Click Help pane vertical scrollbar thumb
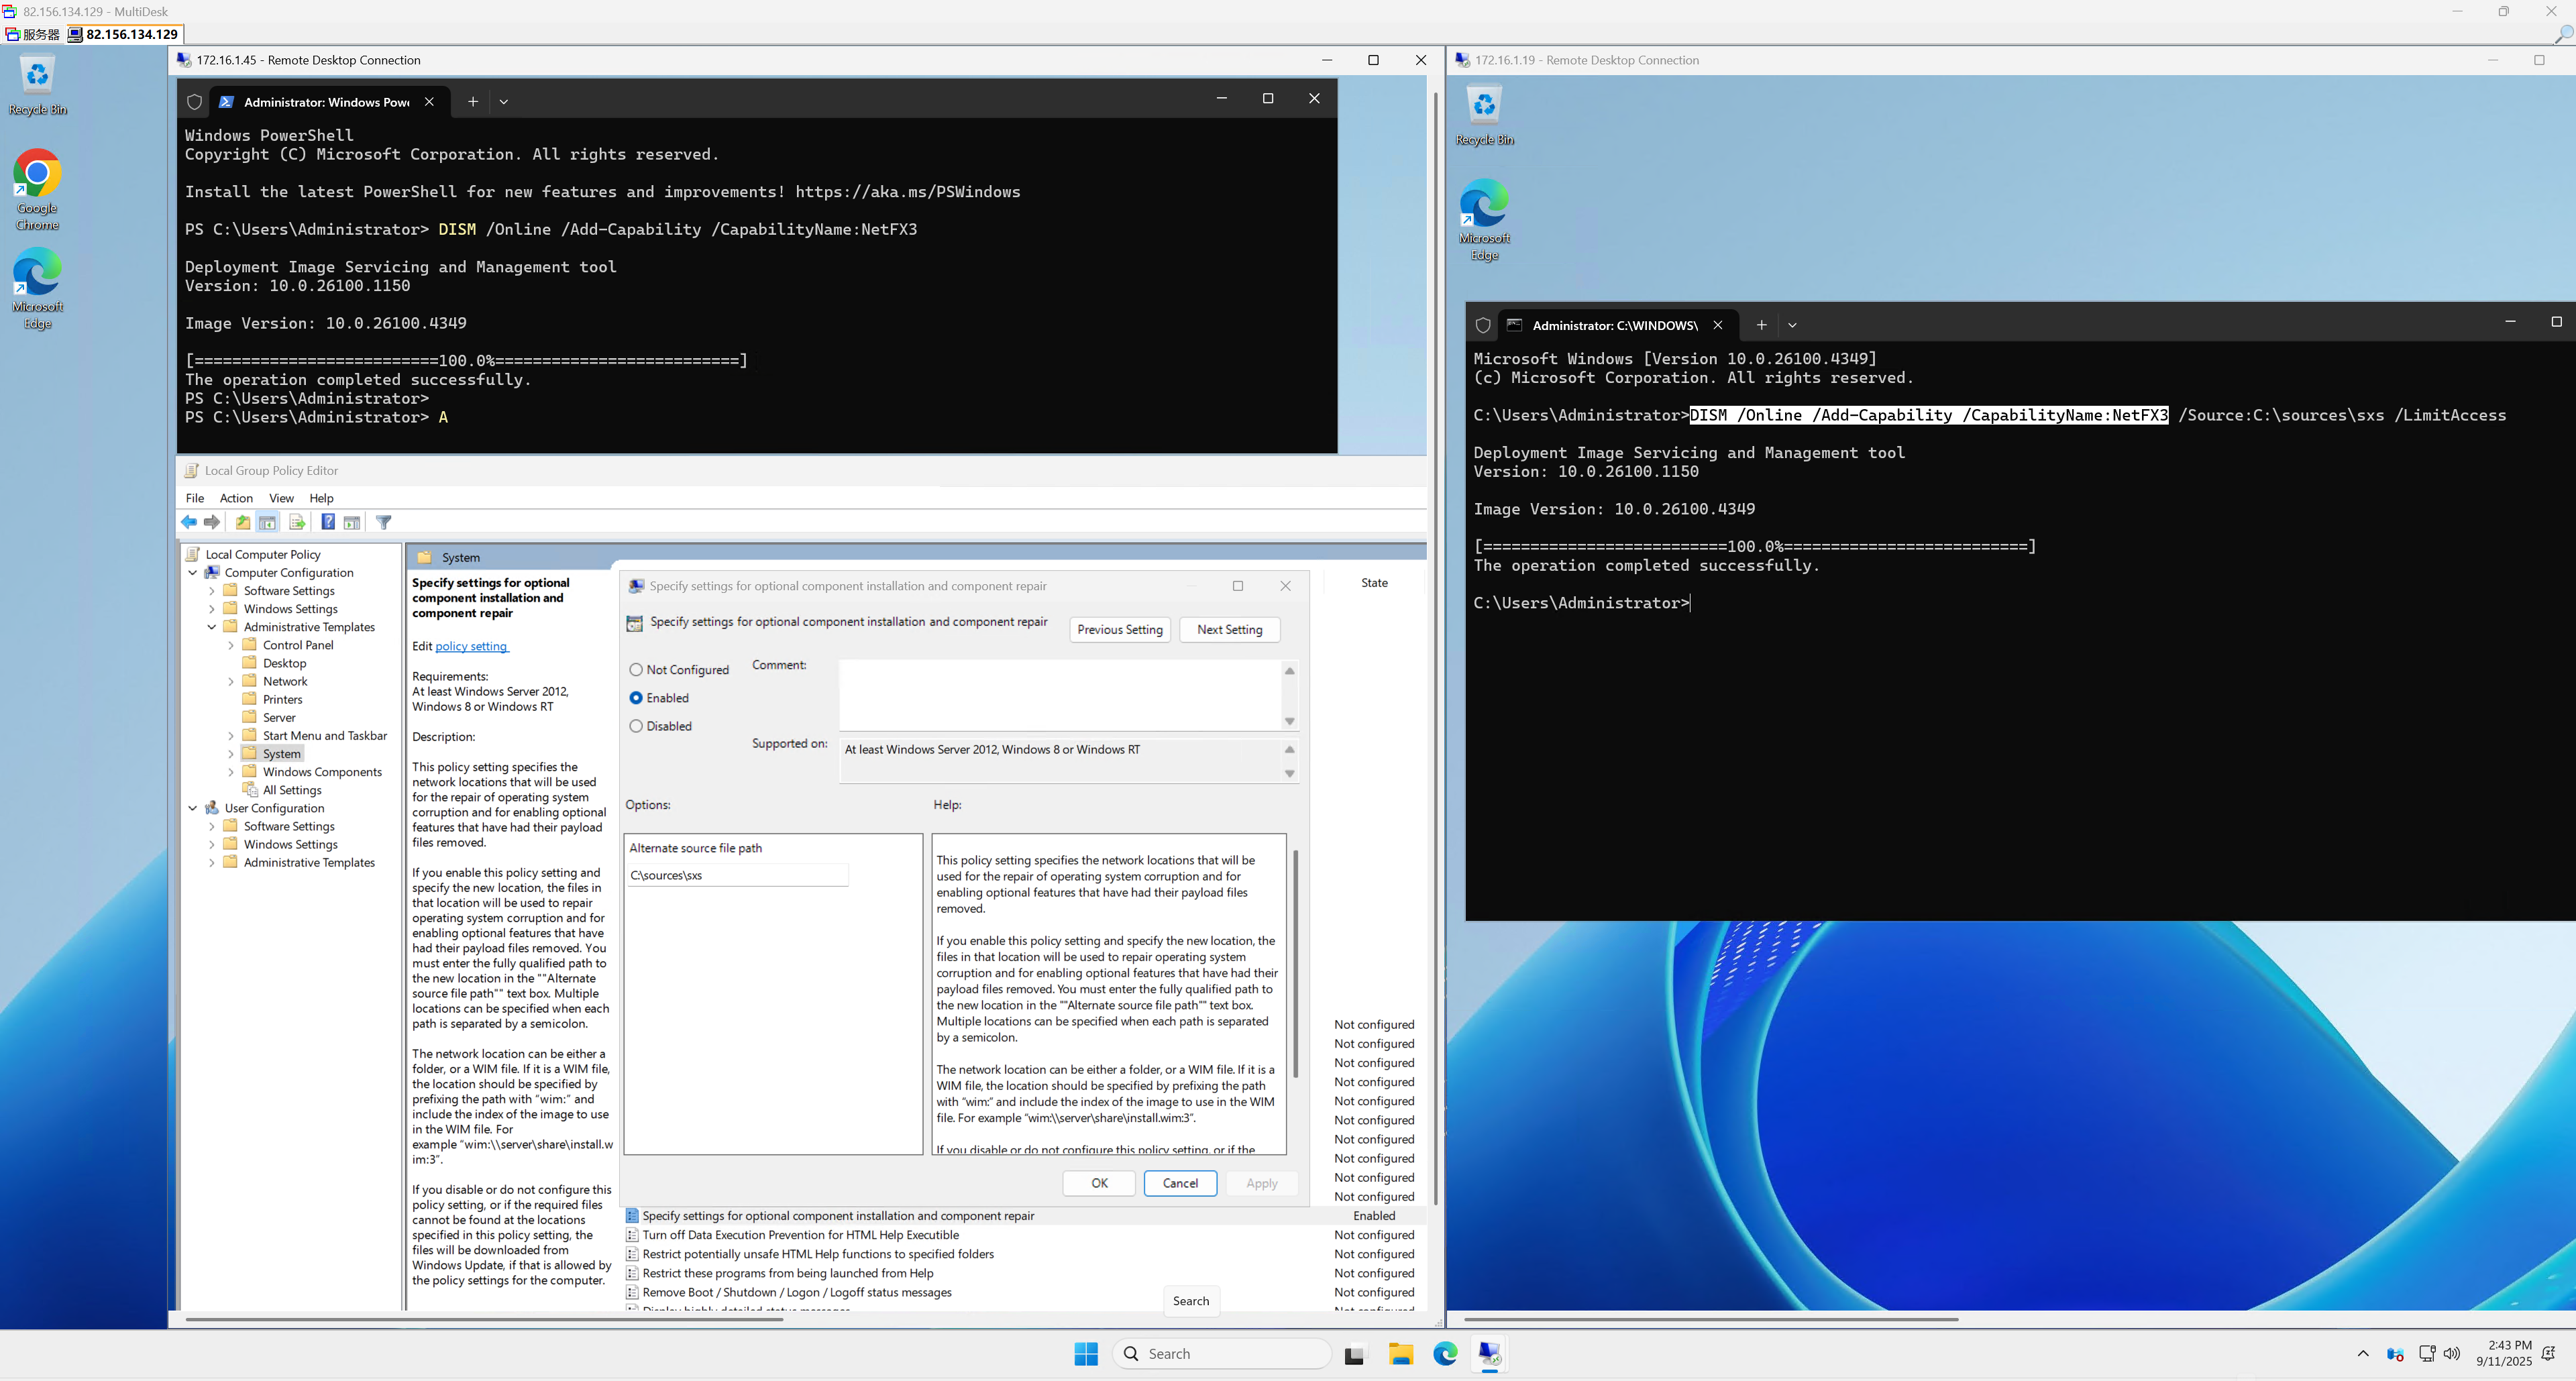Screen dimensions: 2576x1381 click(x=1296, y=964)
